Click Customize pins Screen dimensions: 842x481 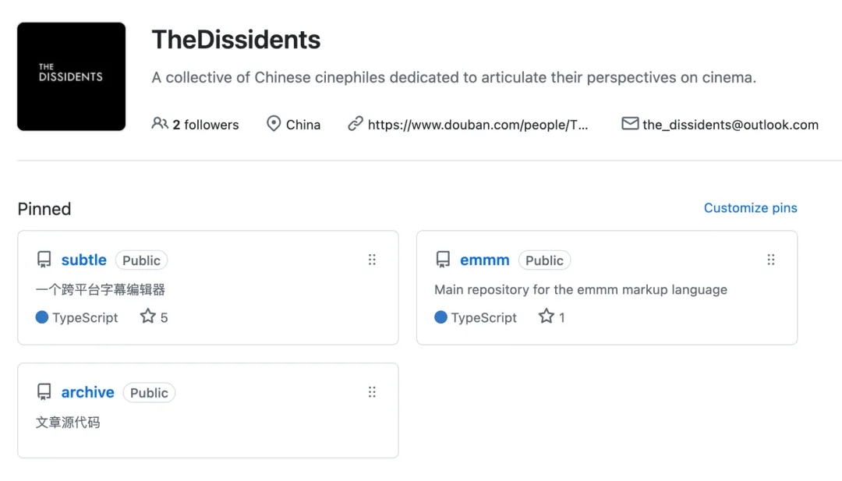(x=750, y=208)
